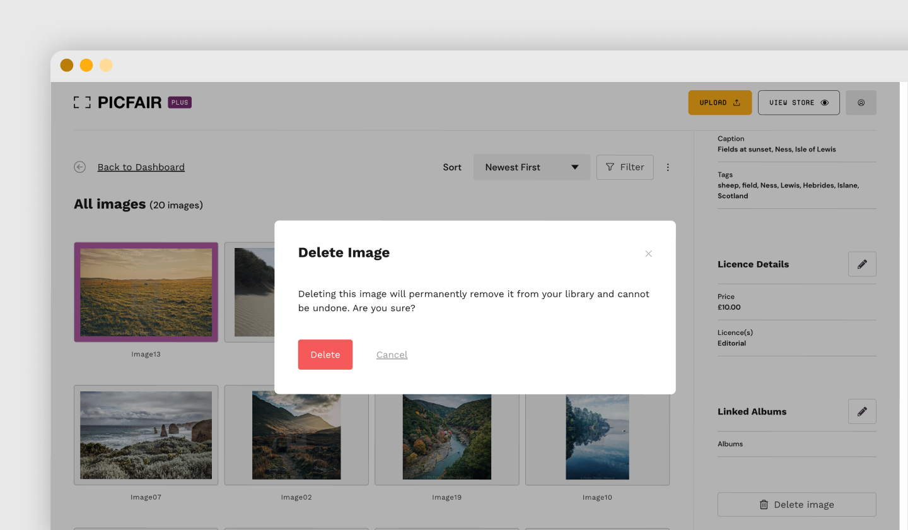Go Back to Dashboard
Image resolution: width=908 pixels, height=530 pixels.
click(x=141, y=167)
